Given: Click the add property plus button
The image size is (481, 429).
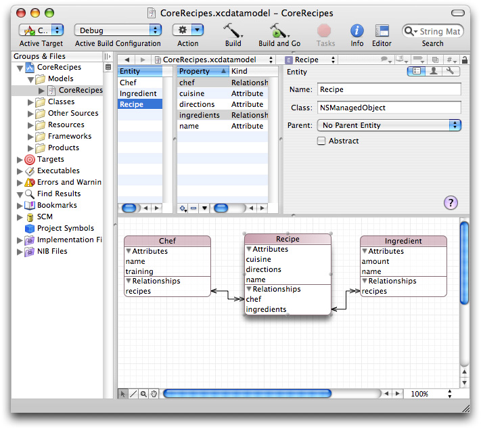Looking at the screenshot, I should pyautogui.click(x=183, y=208).
